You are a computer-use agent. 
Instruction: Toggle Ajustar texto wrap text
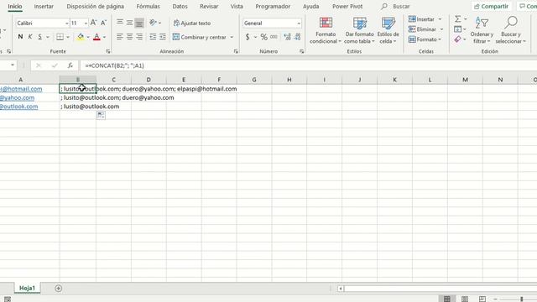(192, 23)
